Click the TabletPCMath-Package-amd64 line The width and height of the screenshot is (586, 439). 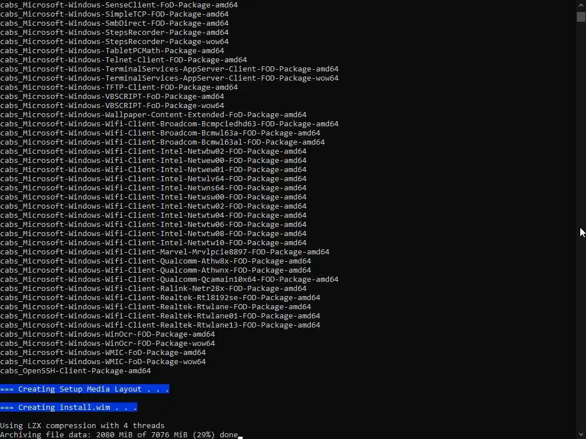[112, 51]
